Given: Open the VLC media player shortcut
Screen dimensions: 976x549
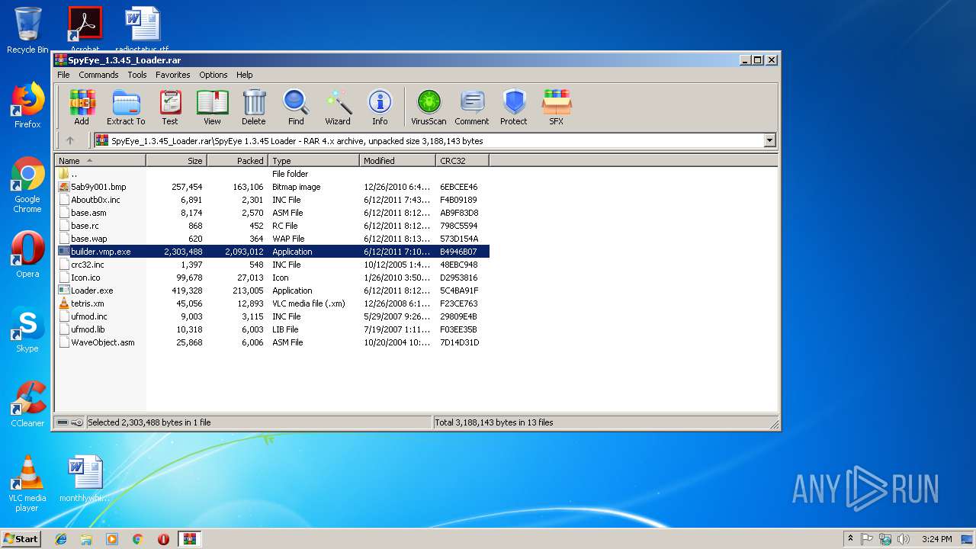Looking at the screenshot, I should click(27, 483).
